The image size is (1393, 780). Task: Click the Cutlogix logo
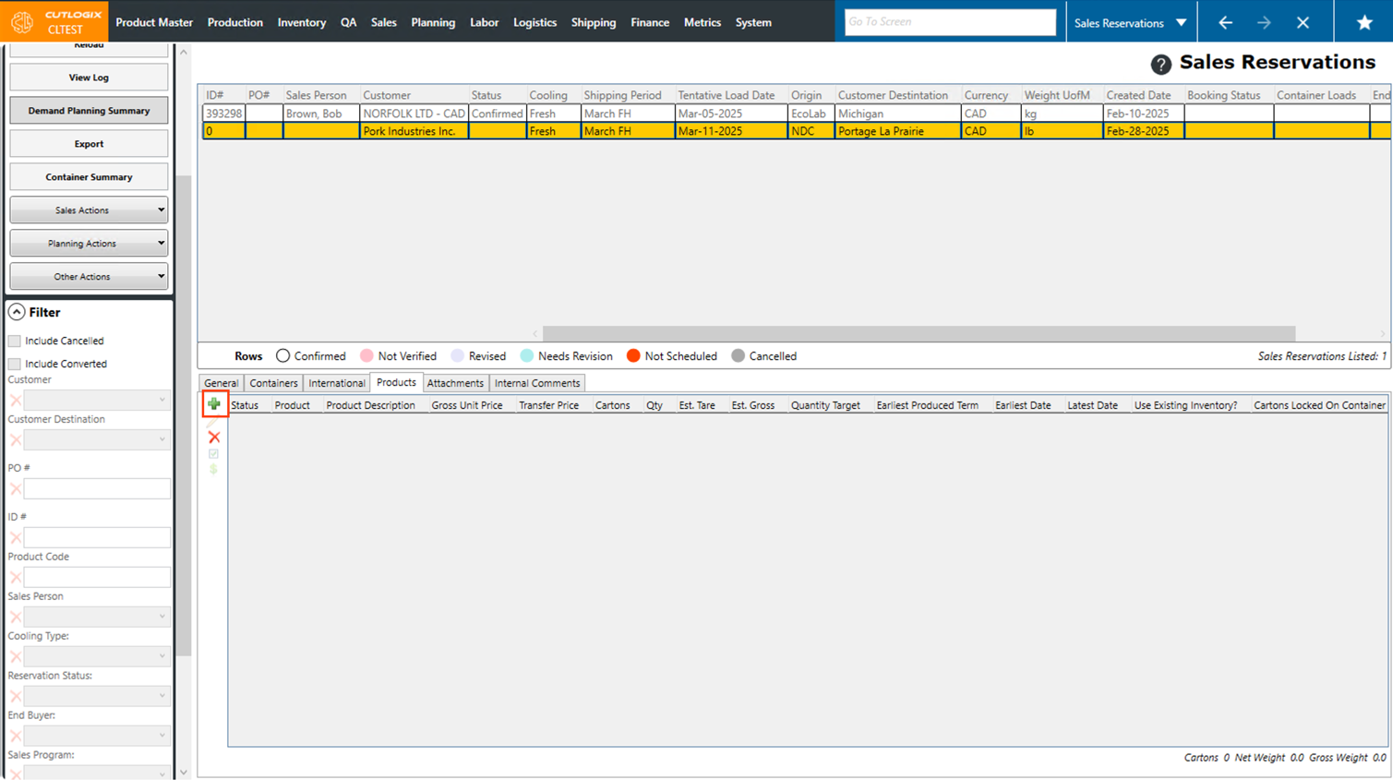pos(22,21)
